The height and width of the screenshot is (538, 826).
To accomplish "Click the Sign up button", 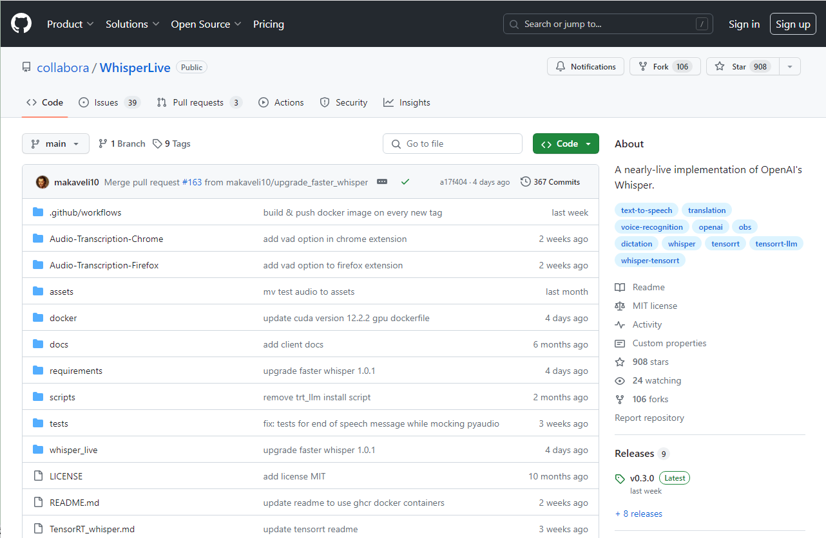I will pos(793,24).
